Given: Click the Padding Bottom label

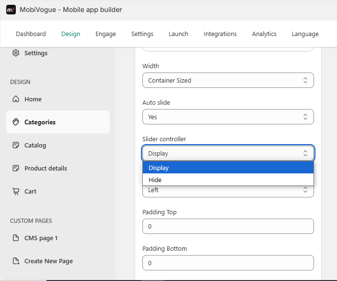Looking at the screenshot, I should click(164, 248).
